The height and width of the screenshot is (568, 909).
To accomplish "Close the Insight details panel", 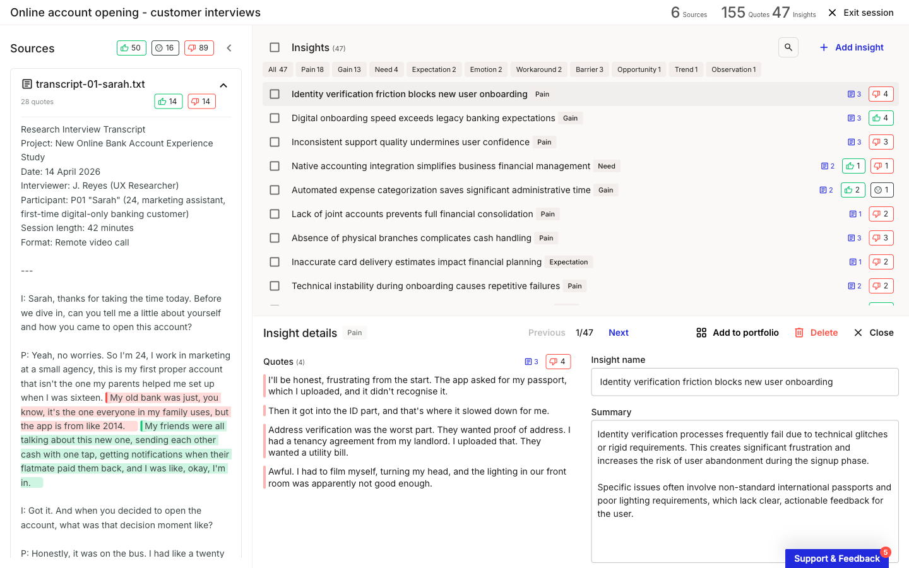I will (874, 333).
